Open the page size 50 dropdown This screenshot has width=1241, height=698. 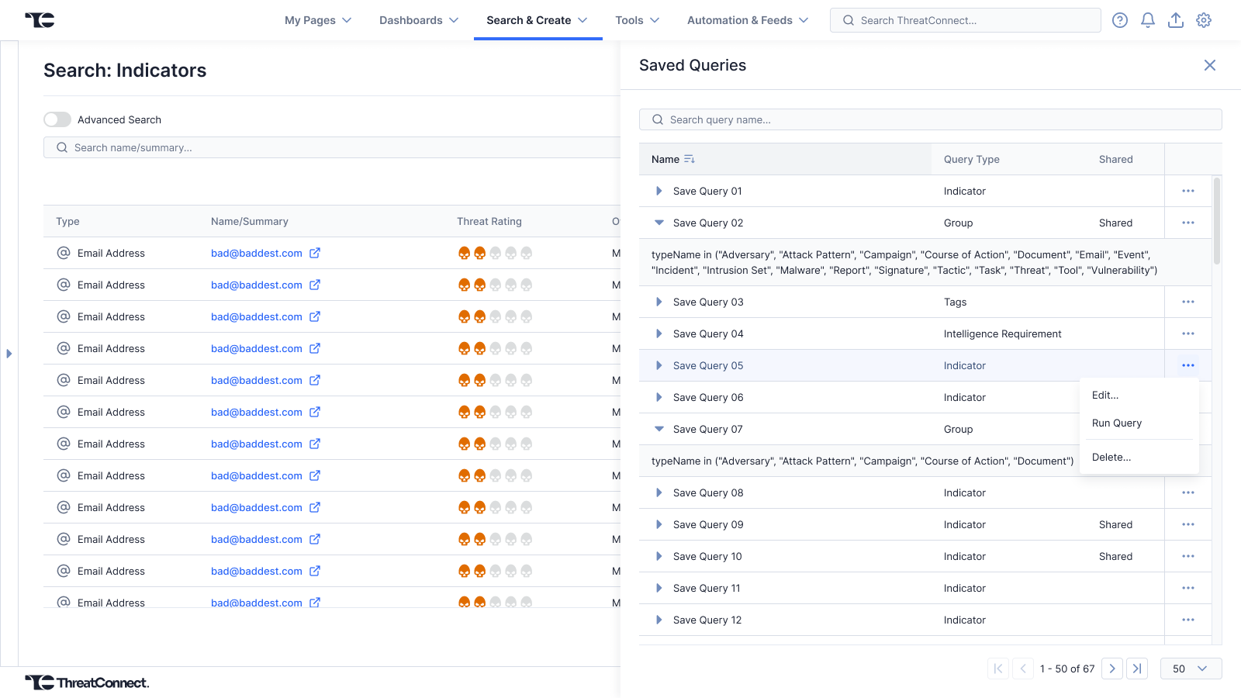coord(1191,669)
